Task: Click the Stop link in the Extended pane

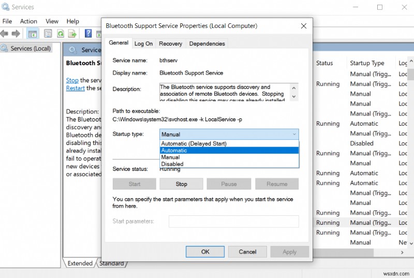Action: pyautogui.click(x=72, y=80)
